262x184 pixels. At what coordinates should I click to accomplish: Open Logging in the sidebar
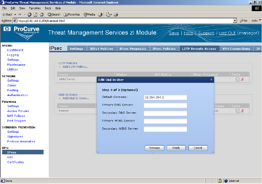(x=13, y=55)
